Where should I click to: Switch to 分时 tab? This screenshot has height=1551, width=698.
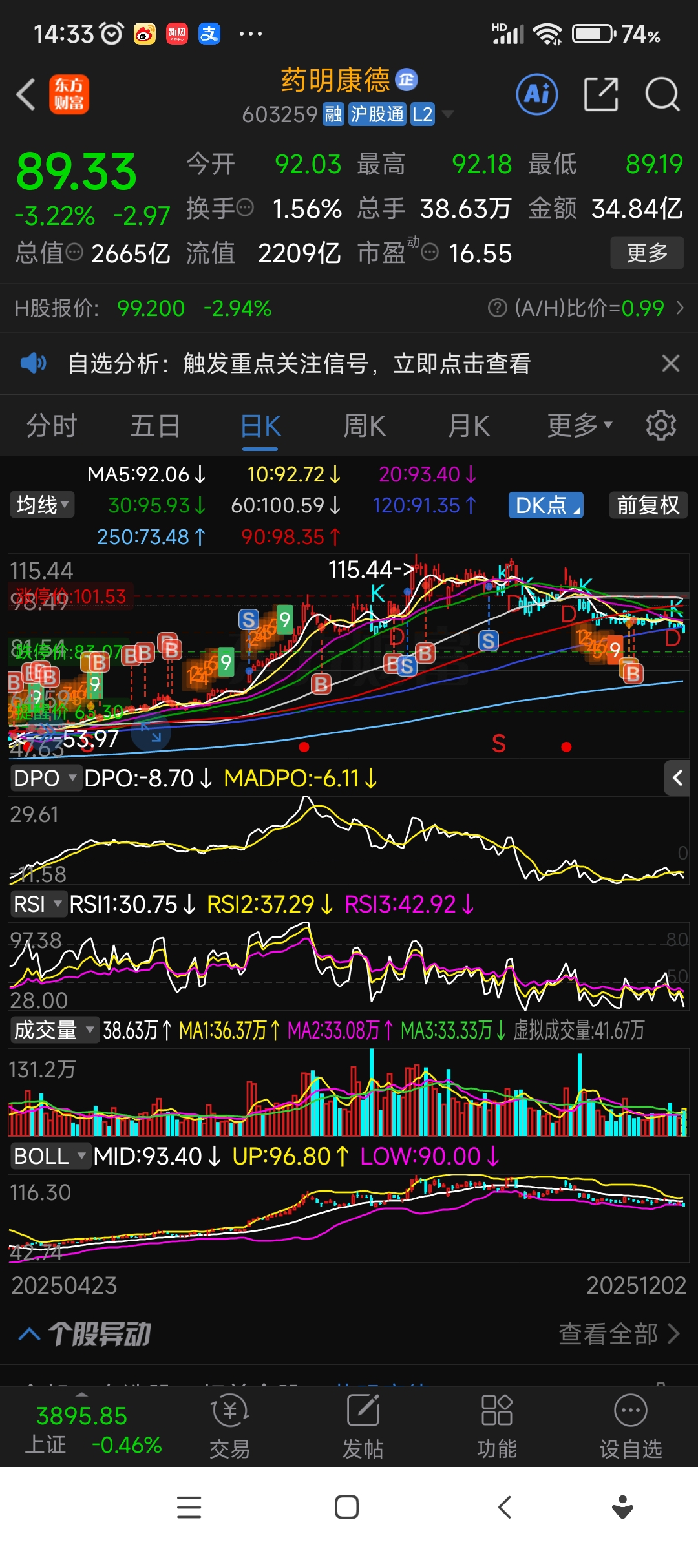(x=52, y=426)
